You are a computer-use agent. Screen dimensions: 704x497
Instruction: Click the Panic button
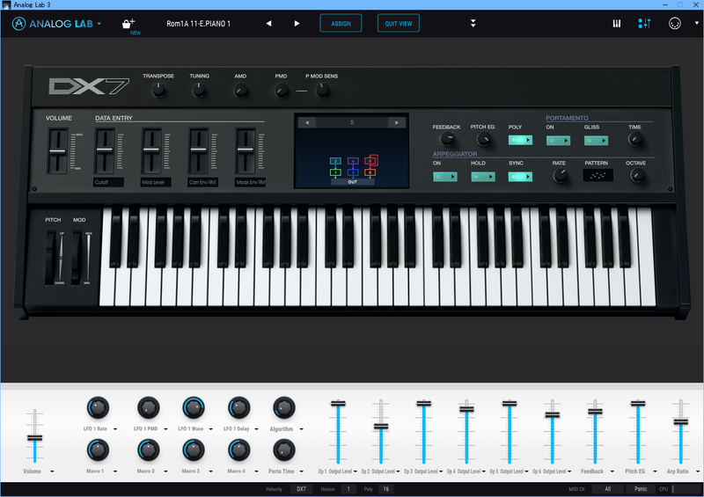point(641,489)
